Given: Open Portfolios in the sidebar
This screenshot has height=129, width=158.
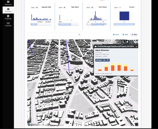Looking at the screenshot, I should click(8, 10).
